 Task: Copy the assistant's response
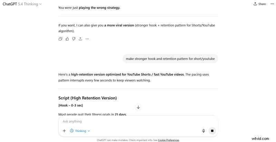pyautogui.click(x=60, y=39)
